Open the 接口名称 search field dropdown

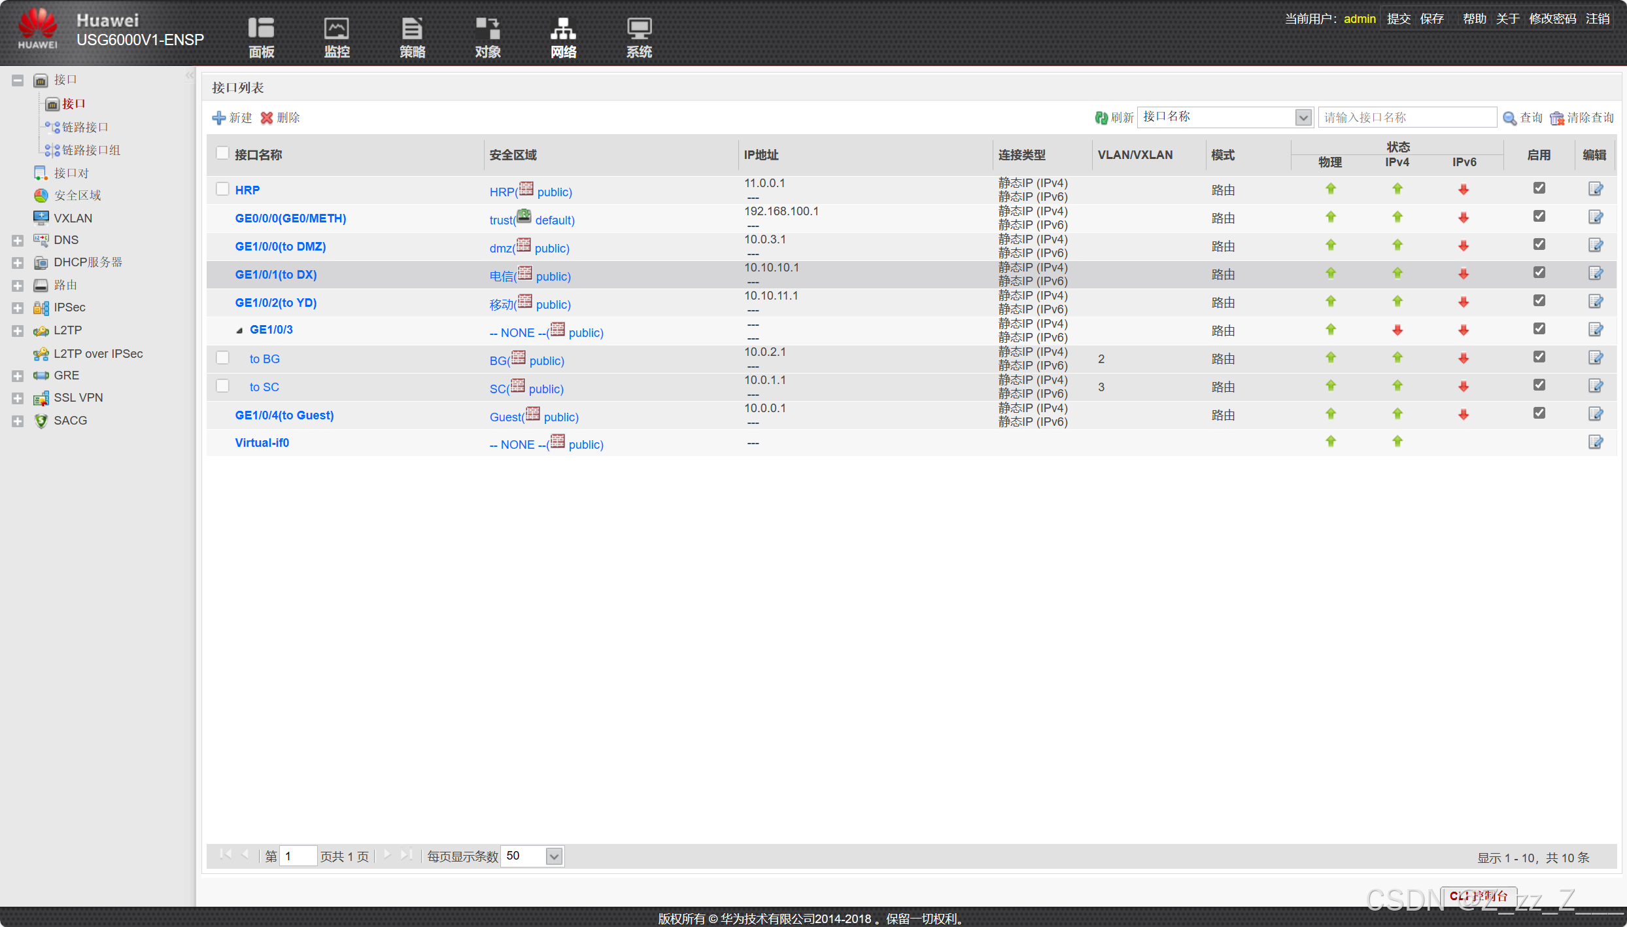1303,117
